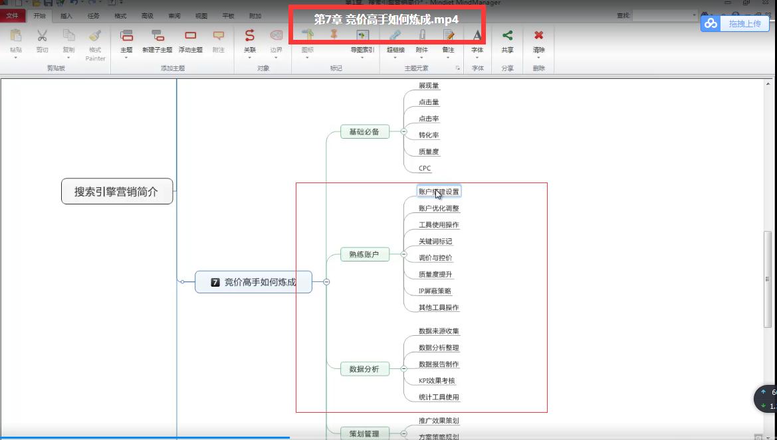This screenshot has width=777, height=440.
Task: Open the 导图索引 dropdown arrow
Action: coord(363,58)
